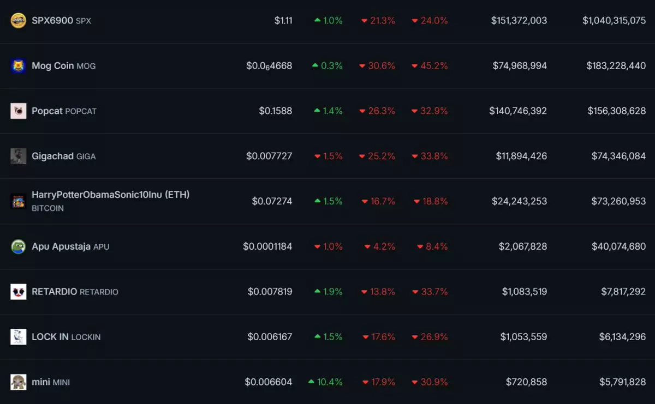Viewport: 655px width, 404px height.
Task: Click the SPX6900 price $1.11
Action: (x=283, y=21)
